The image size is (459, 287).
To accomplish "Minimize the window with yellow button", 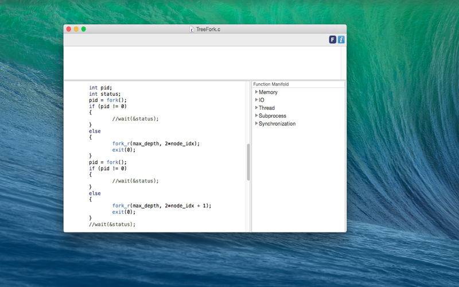I will (76, 29).
